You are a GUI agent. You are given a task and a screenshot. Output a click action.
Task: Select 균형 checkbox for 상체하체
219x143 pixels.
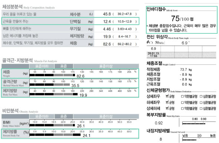pos(167,108)
